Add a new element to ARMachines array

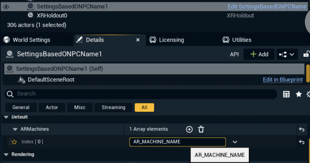tap(189, 129)
